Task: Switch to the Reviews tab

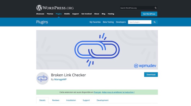Action: tap(56, 100)
